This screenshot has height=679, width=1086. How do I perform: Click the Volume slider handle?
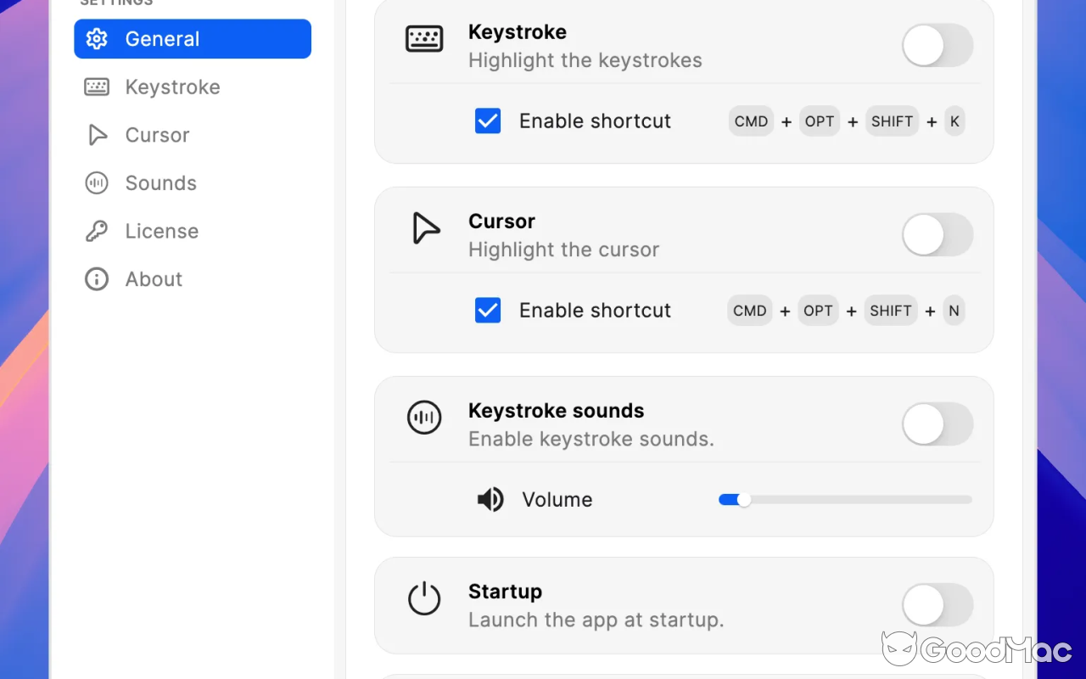[x=745, y=499]
